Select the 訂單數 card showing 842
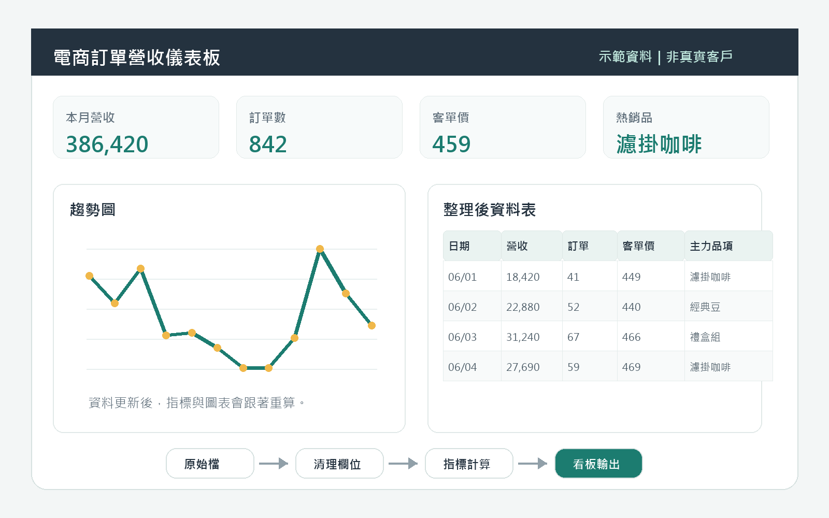 click(319, 127)
